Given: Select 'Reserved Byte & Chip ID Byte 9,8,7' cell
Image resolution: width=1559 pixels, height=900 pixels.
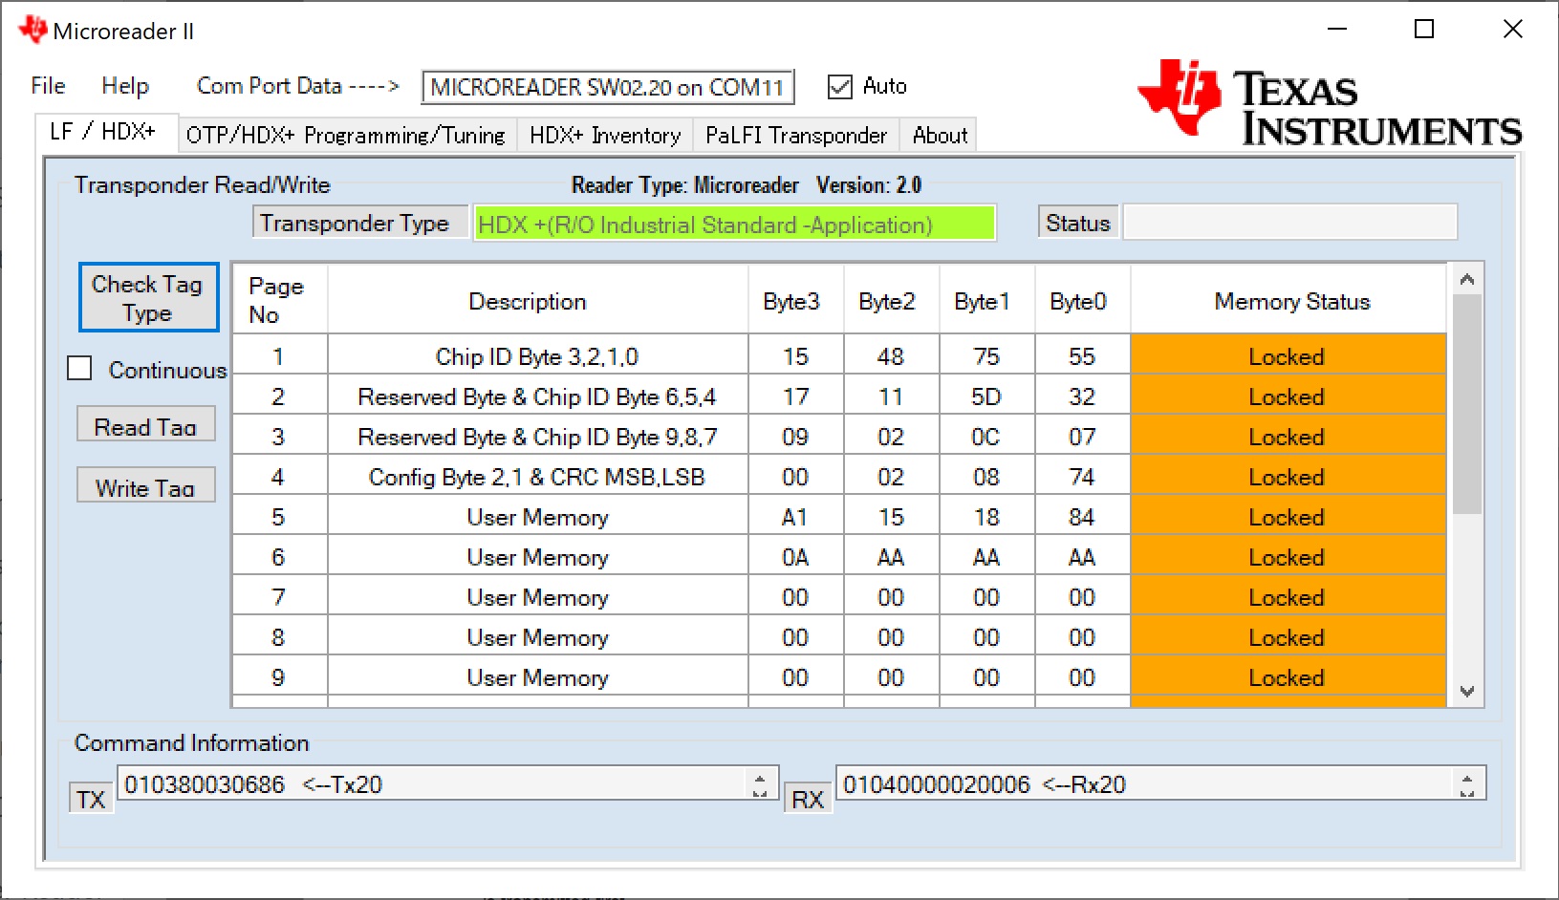Looking at the screenshot, I should [537, 437].
